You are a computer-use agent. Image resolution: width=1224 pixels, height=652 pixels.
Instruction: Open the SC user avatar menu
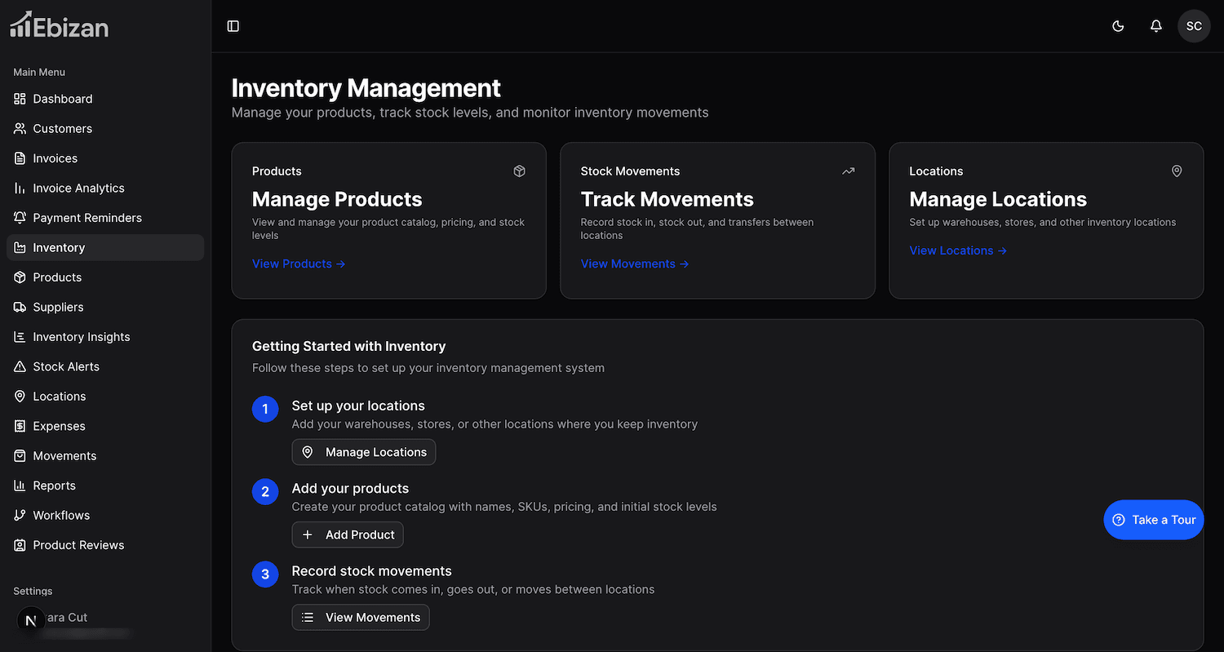pyautogui.click(x=1193, y=26)
